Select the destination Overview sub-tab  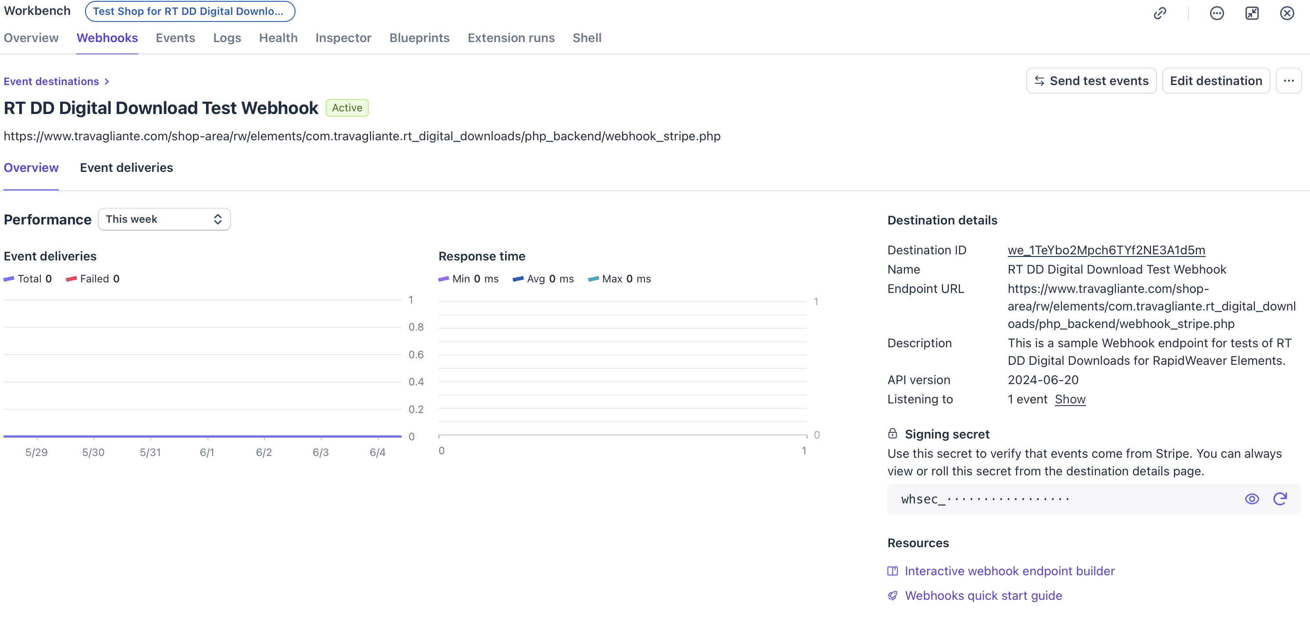coord(31,168)
